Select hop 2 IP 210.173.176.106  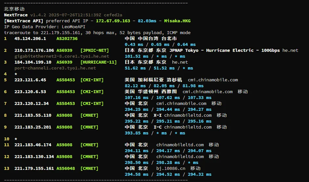pyautogui.click(x=34, y=50)
